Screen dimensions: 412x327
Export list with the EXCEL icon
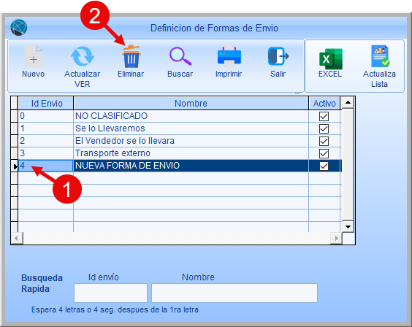(x=330, y=59)
